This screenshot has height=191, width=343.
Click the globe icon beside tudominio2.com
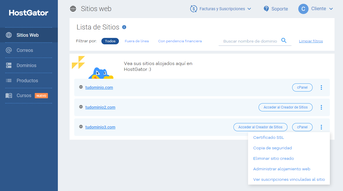tap(81, 107)
